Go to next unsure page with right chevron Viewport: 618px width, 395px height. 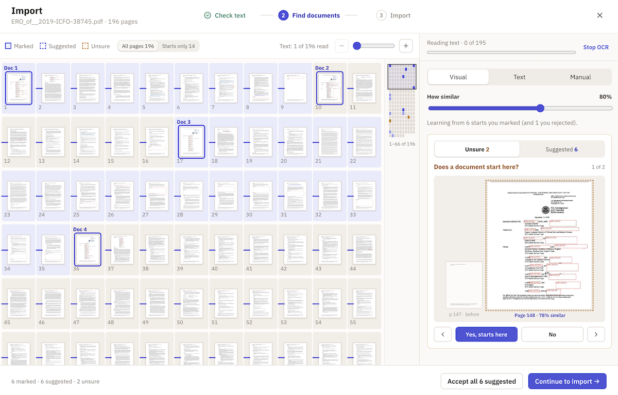[x=596, y=334]
